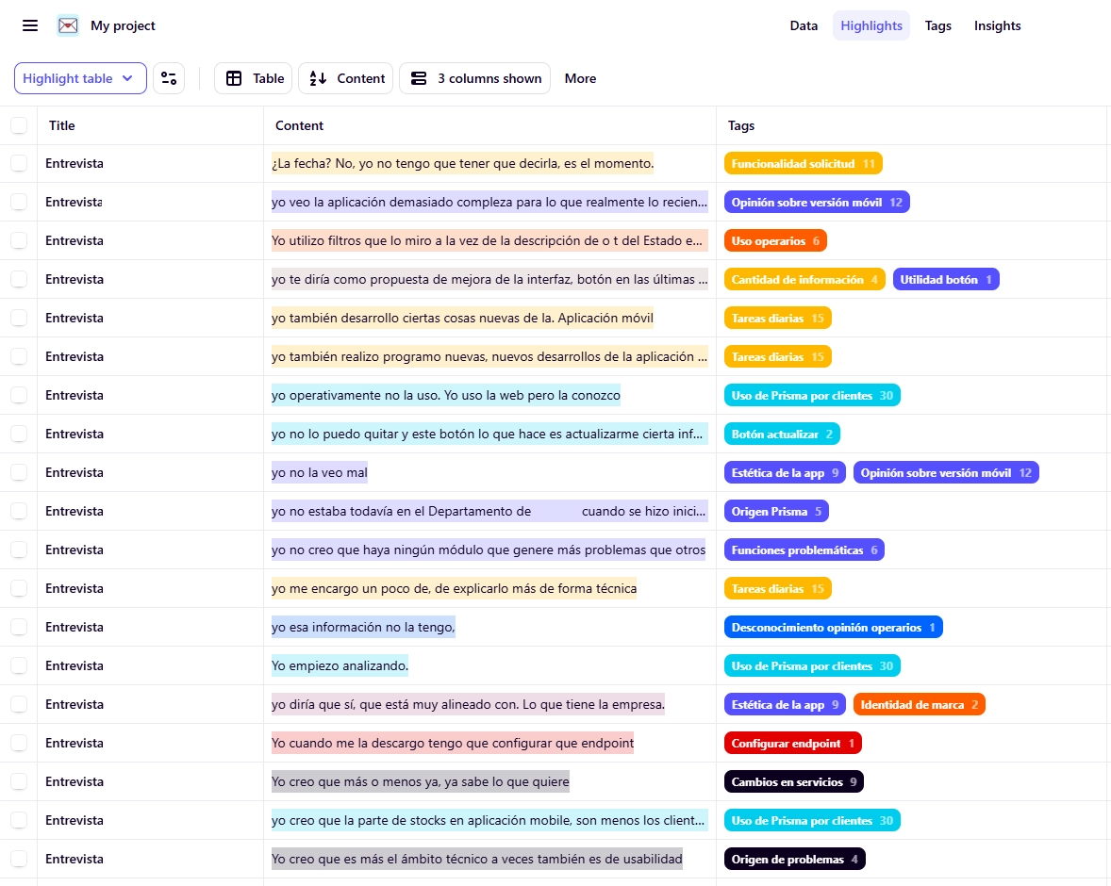Select the checkbox beside the Configurar endpoint row
The image size is (1111, 886).
pyautogui.click(x=19, y=743)
